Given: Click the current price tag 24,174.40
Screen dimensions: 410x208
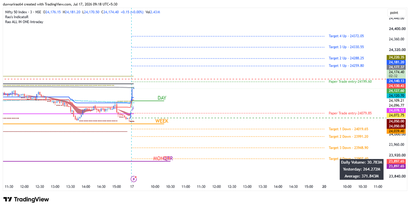Looking at the screenshot, I should click(396, 72).
